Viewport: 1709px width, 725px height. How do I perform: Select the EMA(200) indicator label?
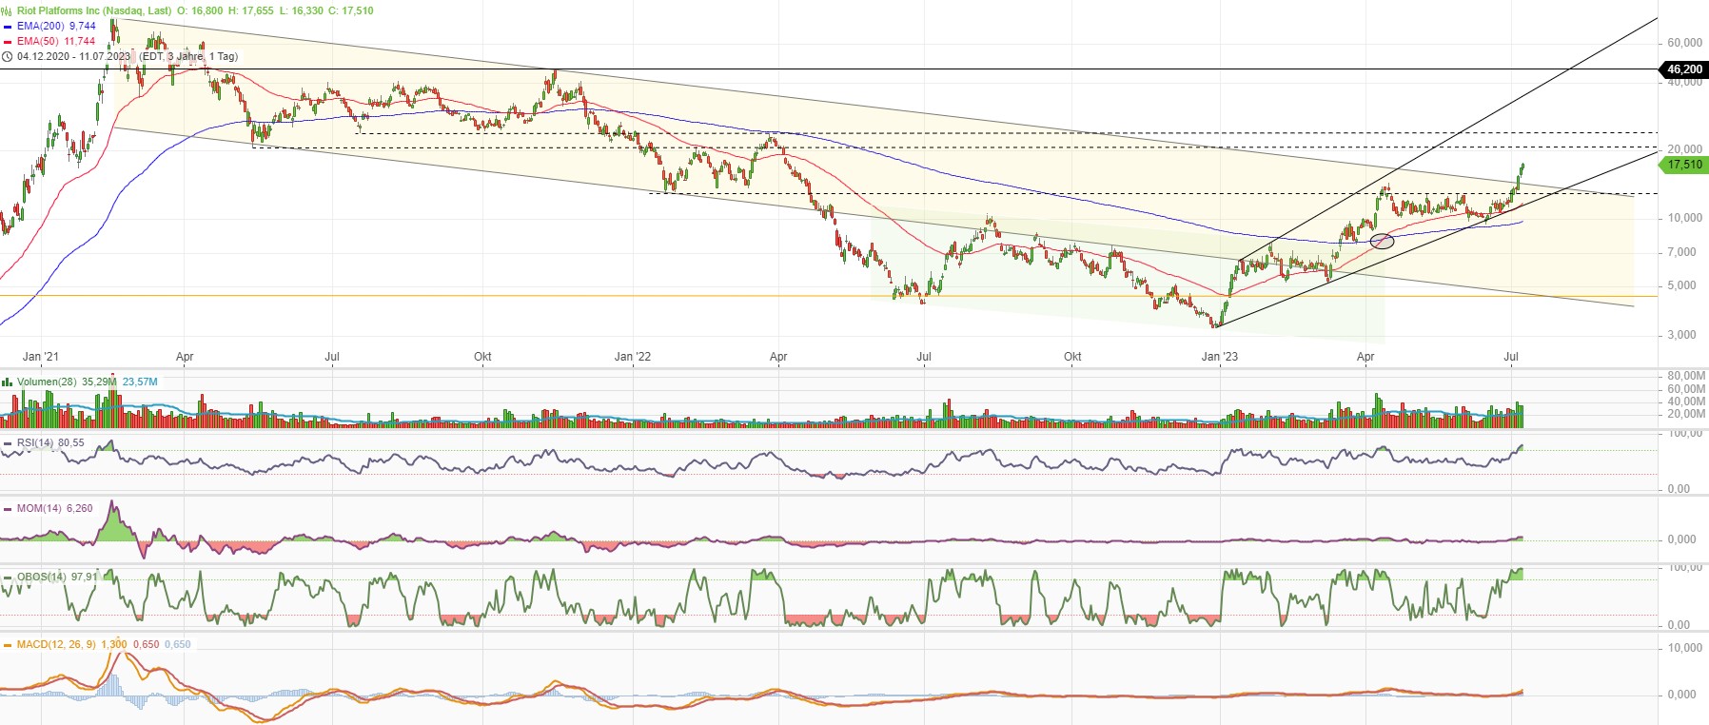point(41,27)
